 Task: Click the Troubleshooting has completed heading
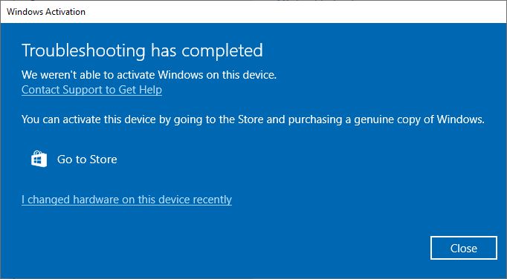click(142, 50)
